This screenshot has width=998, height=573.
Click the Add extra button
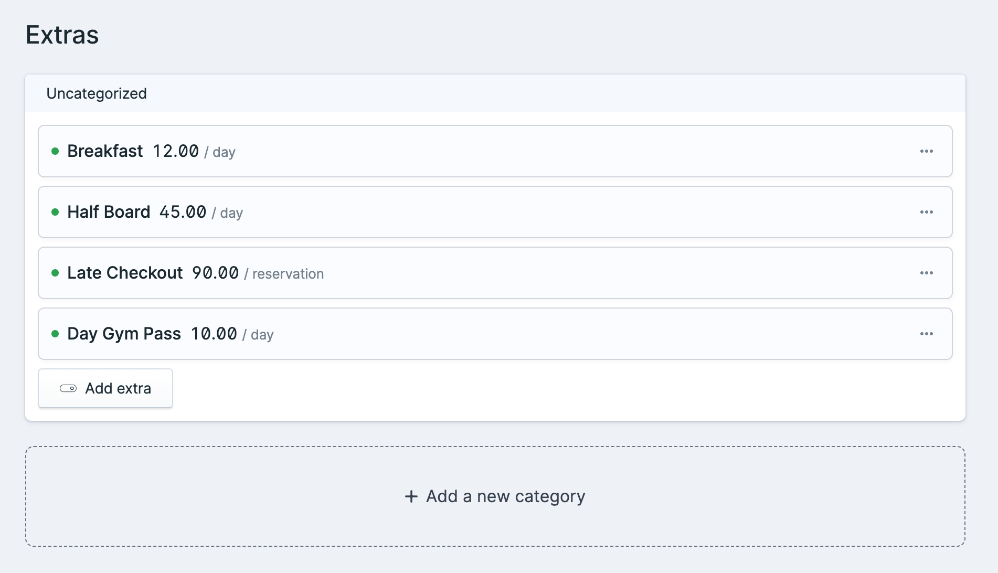tap(105, 388)
